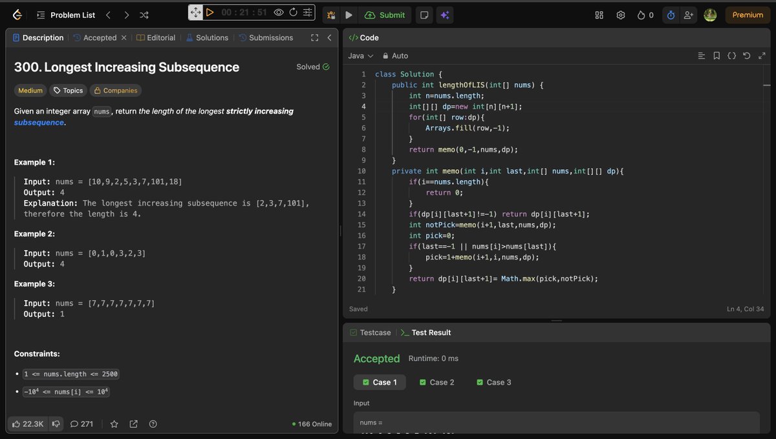
Task: Open the profile avatar
Action: pos(710,15)
